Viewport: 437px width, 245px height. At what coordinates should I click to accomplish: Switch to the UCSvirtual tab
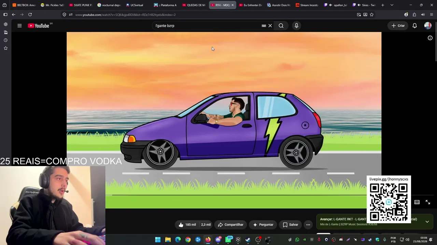(137, 5)
